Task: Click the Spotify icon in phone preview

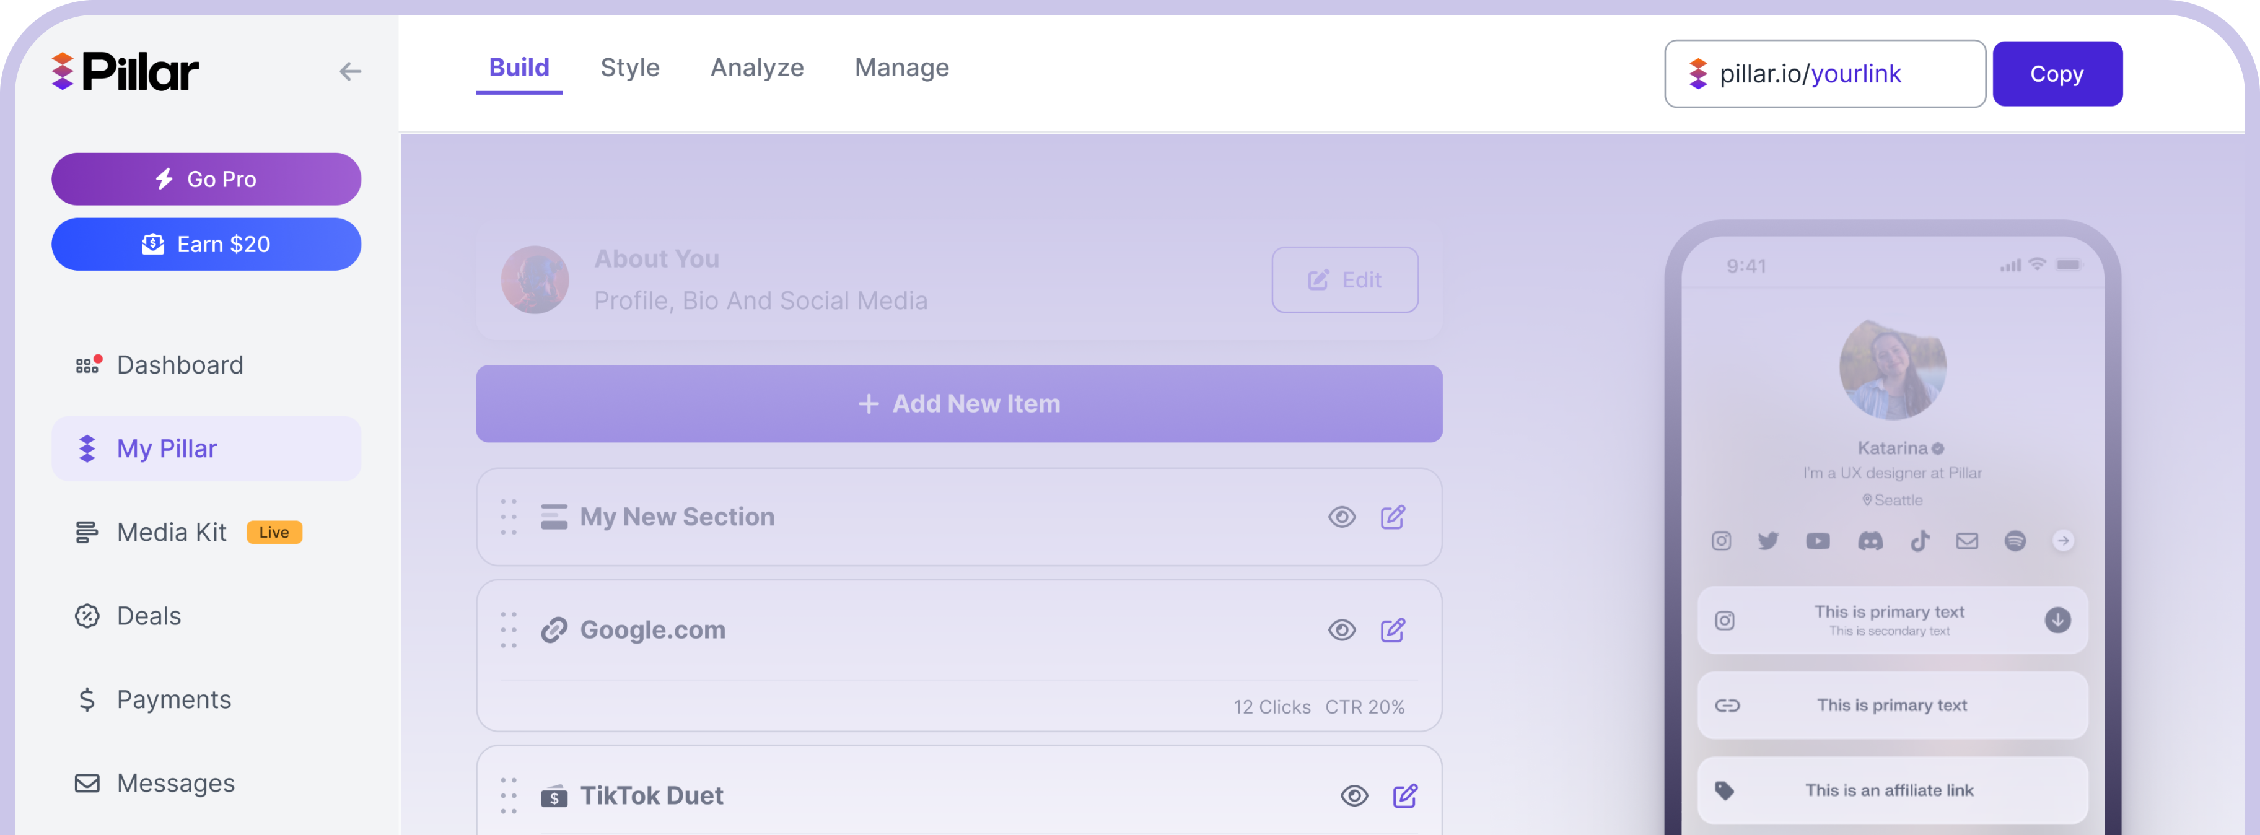Action: (2015, 541)
